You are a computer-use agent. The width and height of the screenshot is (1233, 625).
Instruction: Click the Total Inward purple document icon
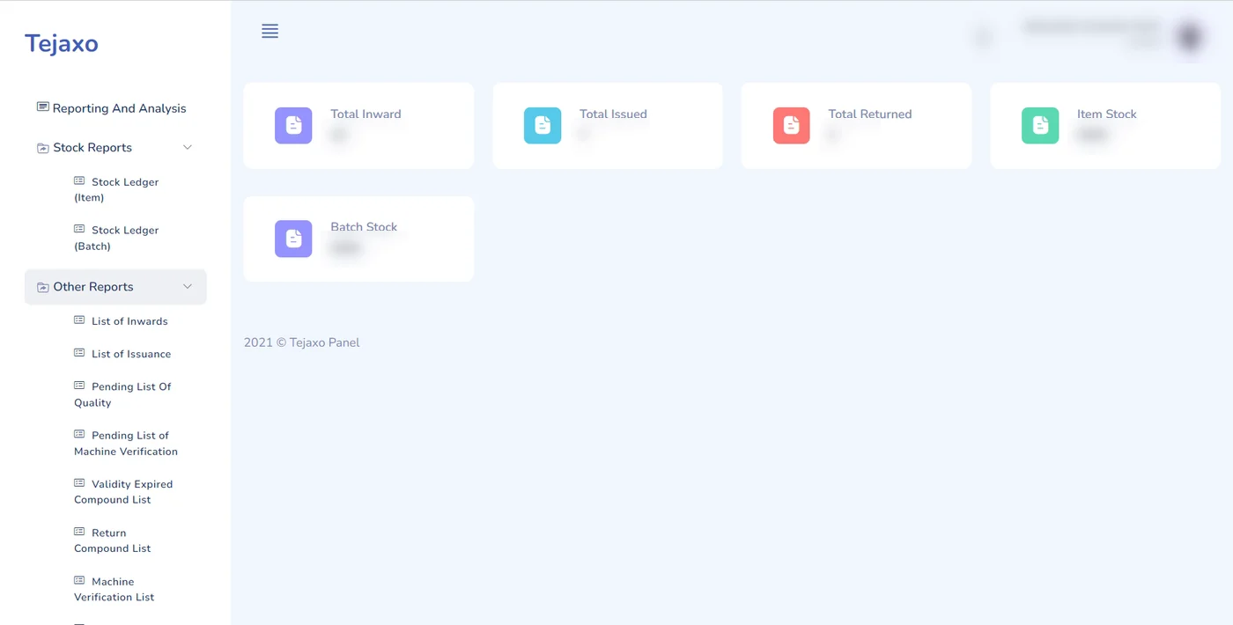click(293, 125)
